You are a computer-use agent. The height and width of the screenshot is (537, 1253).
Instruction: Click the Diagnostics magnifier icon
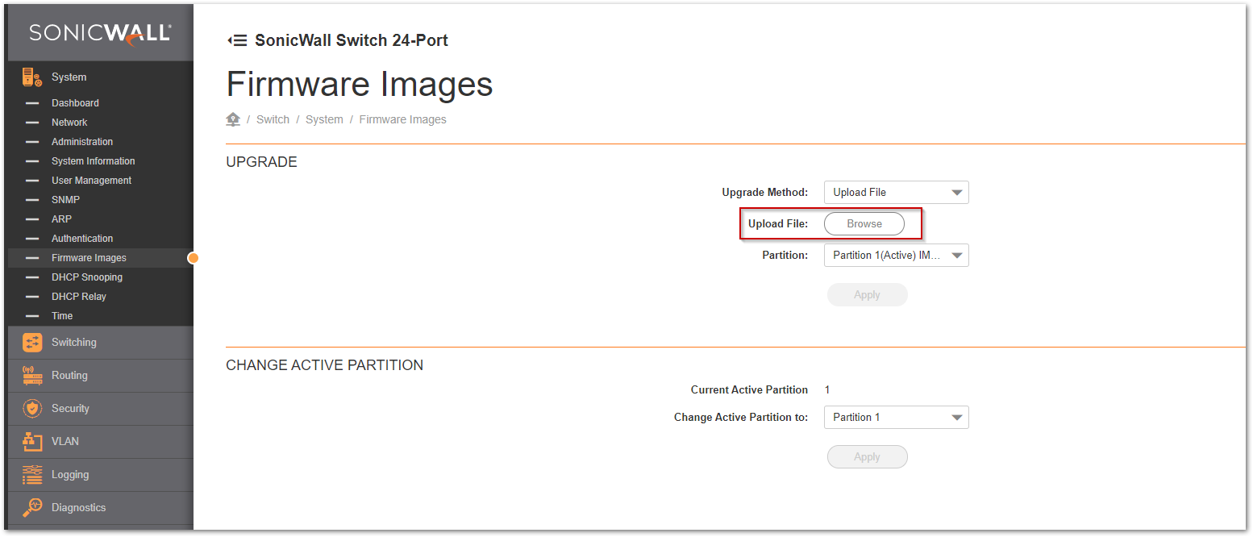pos(31,508)
